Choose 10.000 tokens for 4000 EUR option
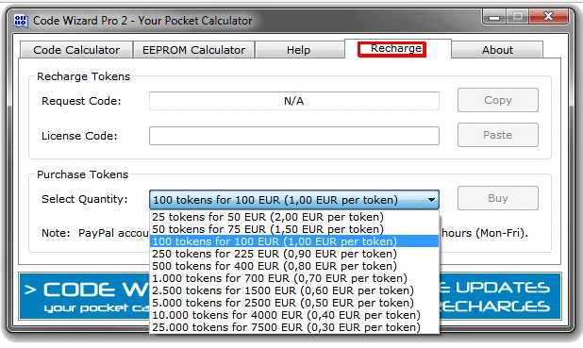This screenshot has height=348, width=583. 294,315
